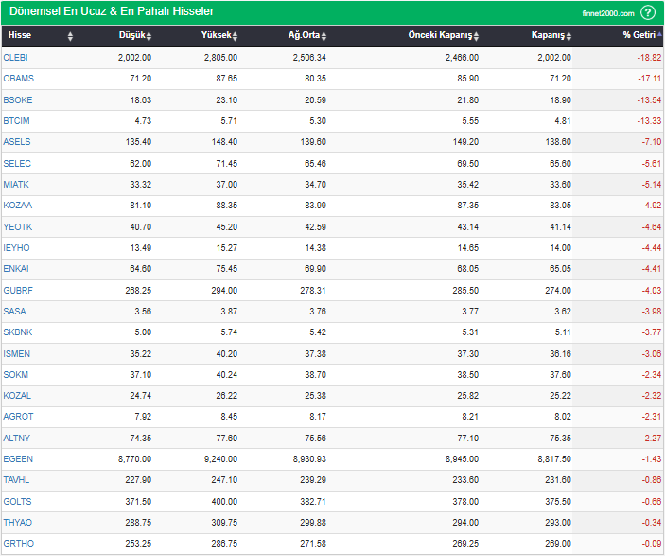Open BSOKE stock link

point(18,100)
